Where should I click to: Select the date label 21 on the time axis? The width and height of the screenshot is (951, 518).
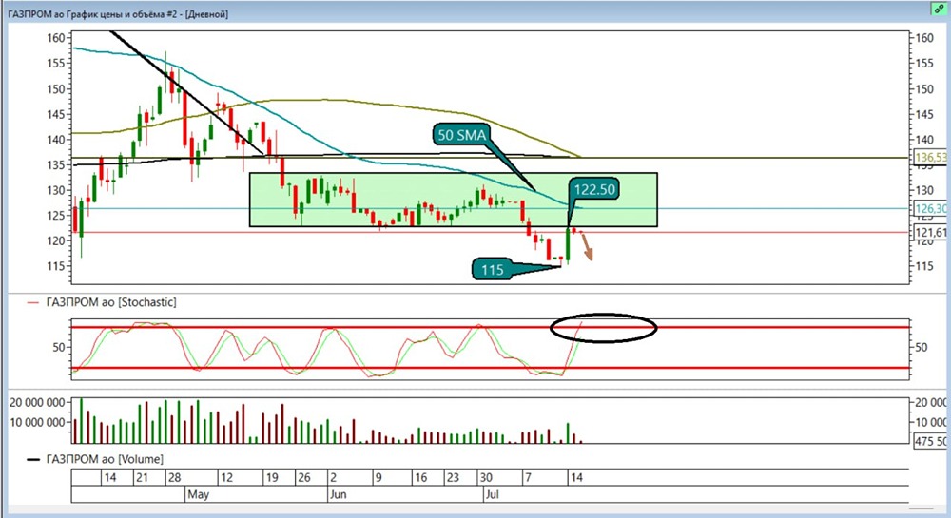tap(142, 477)
